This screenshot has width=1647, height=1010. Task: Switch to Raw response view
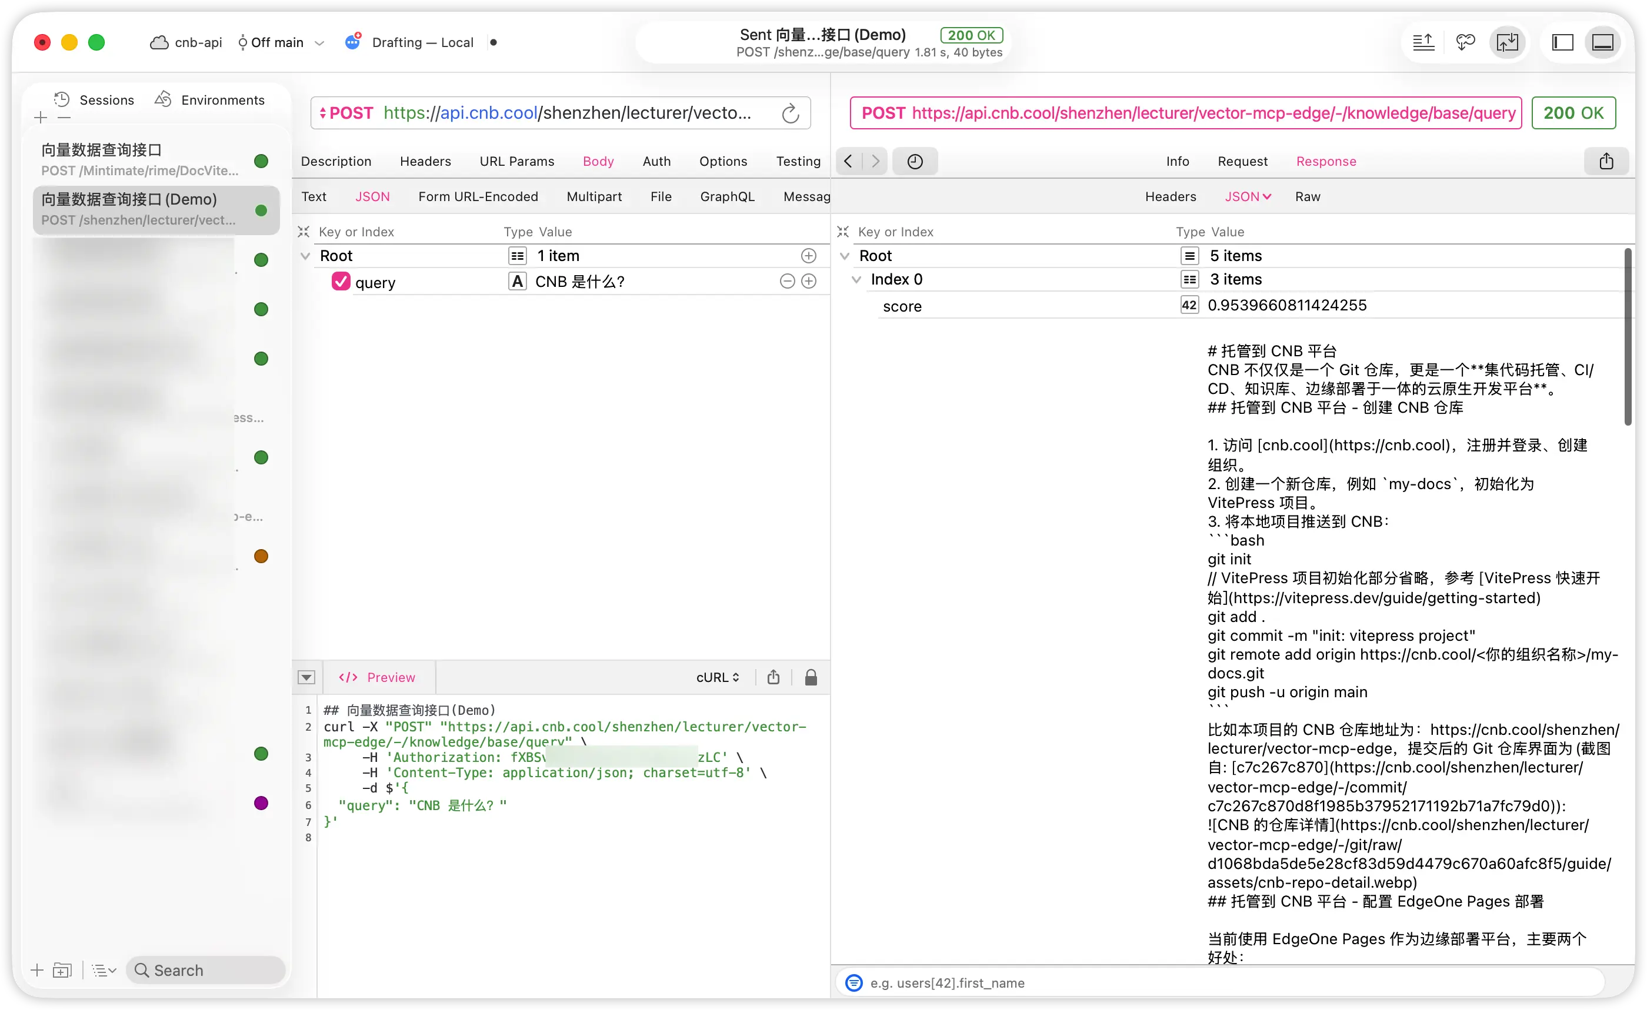[1307, 196]
